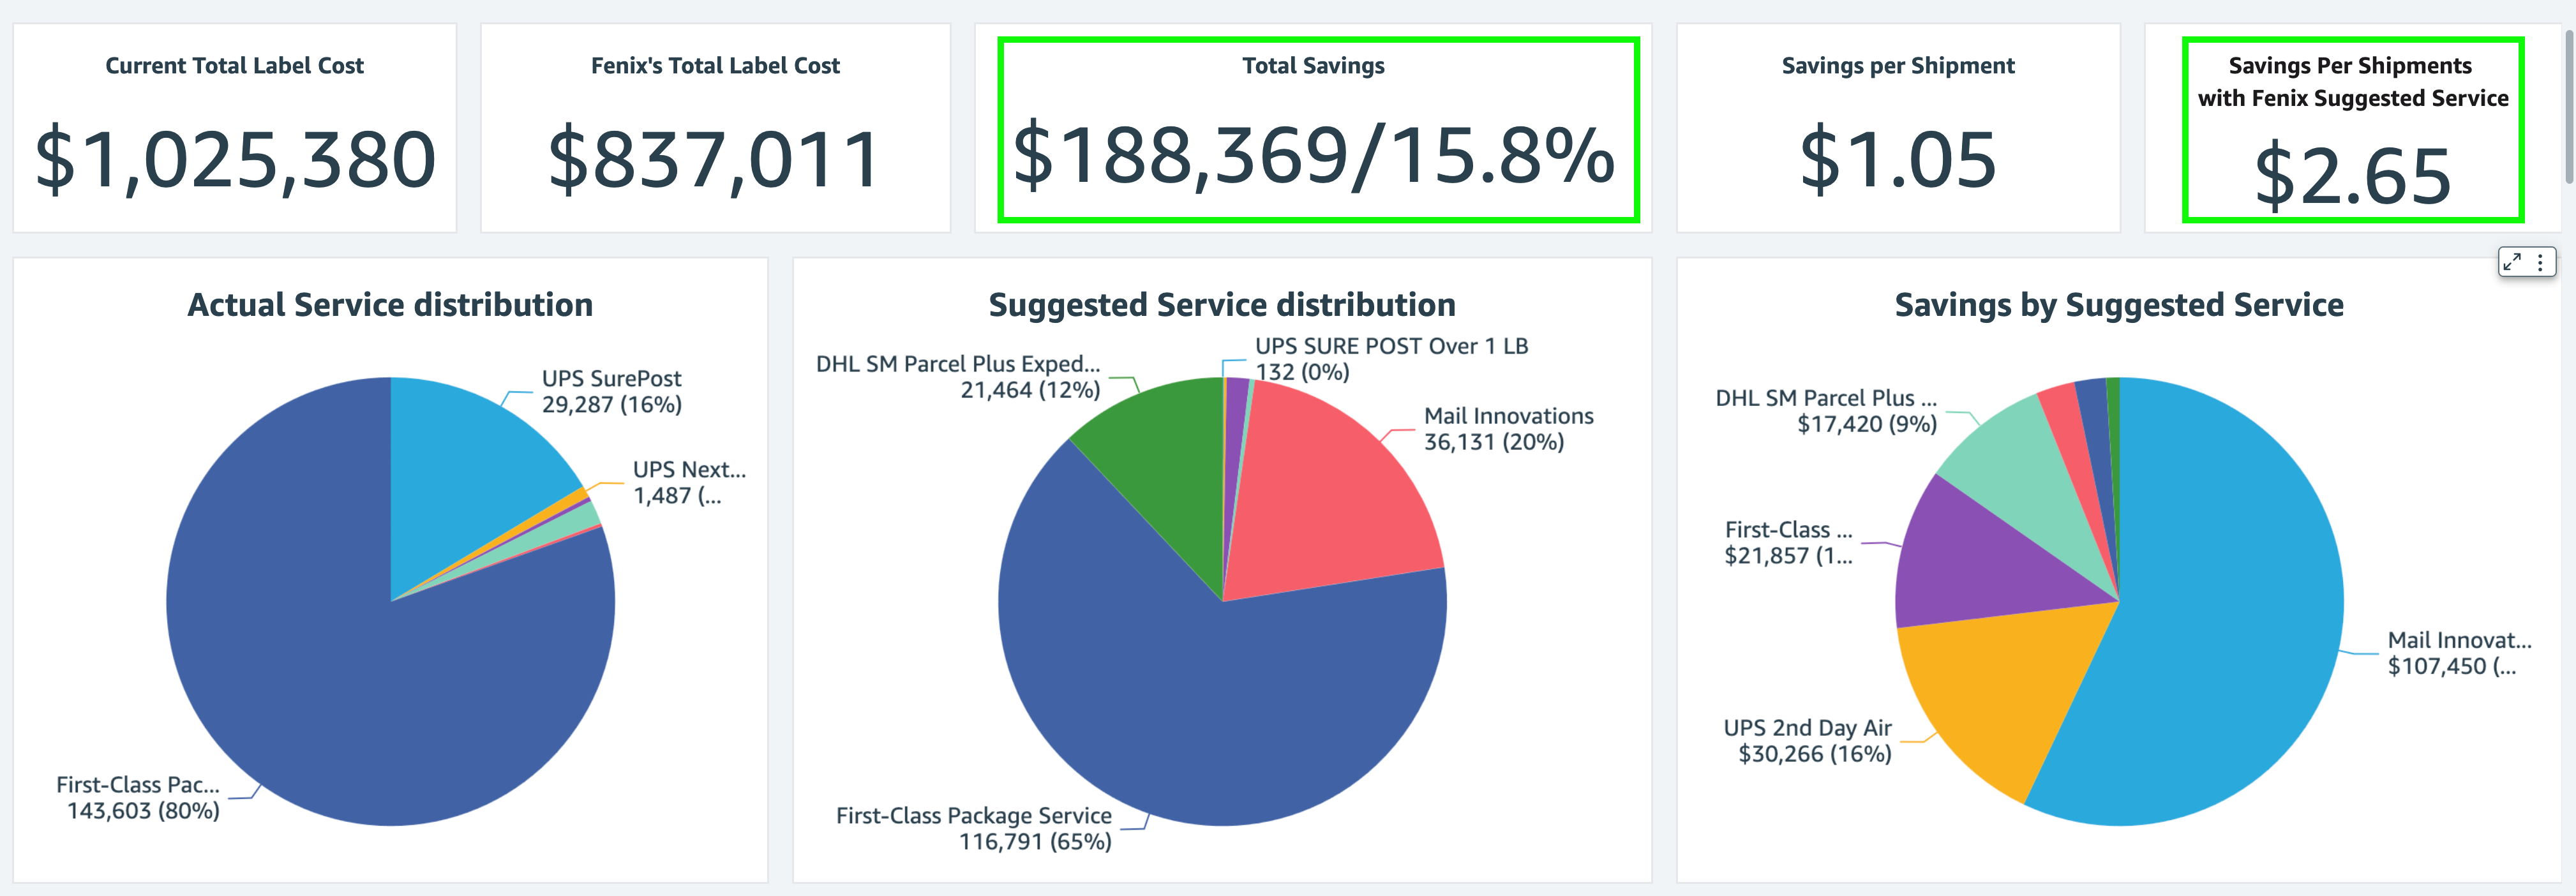This screenshot has width=2576, height=896.
Task: Open the three-dot visual options menu
Action: click(x=2540, y=262)
